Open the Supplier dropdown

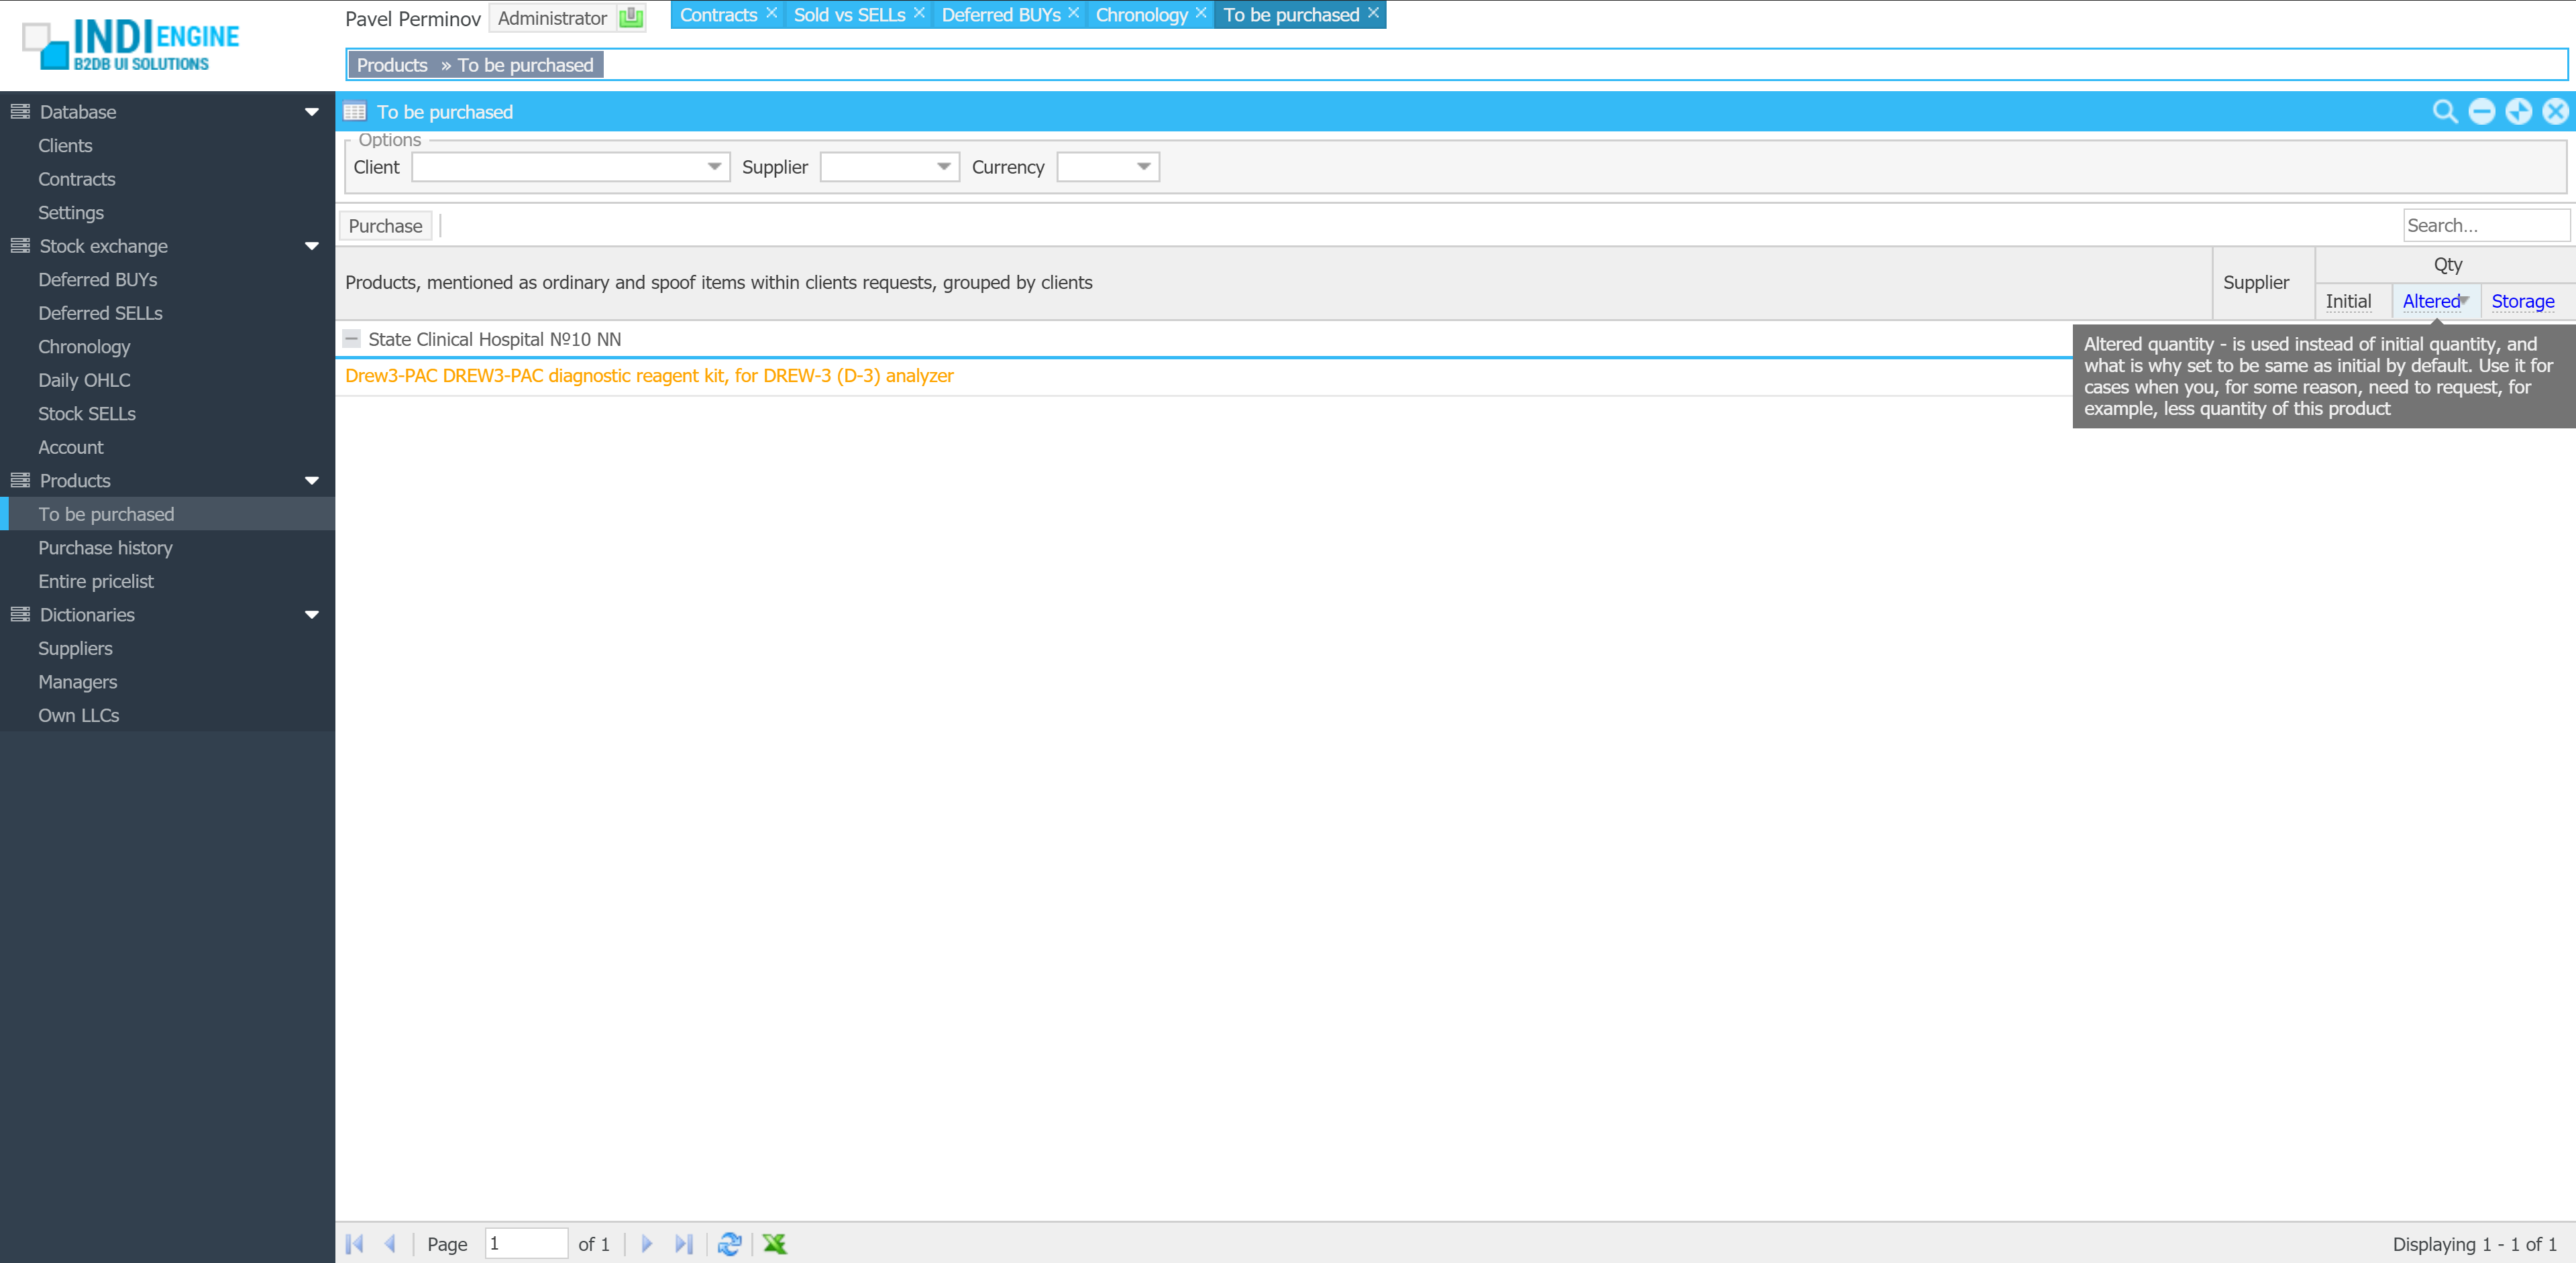point(943,167)
